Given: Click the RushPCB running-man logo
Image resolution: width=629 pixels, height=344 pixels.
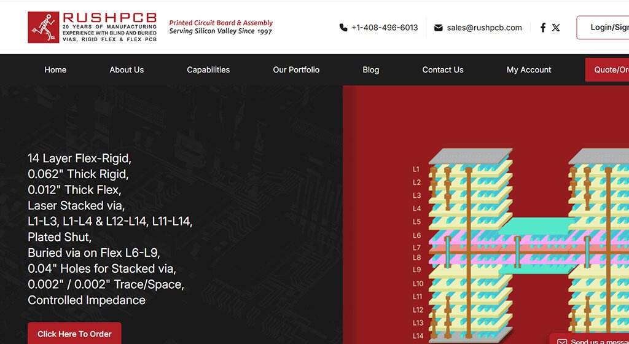Looking at the screenshot, I should [x=44, y=27].
